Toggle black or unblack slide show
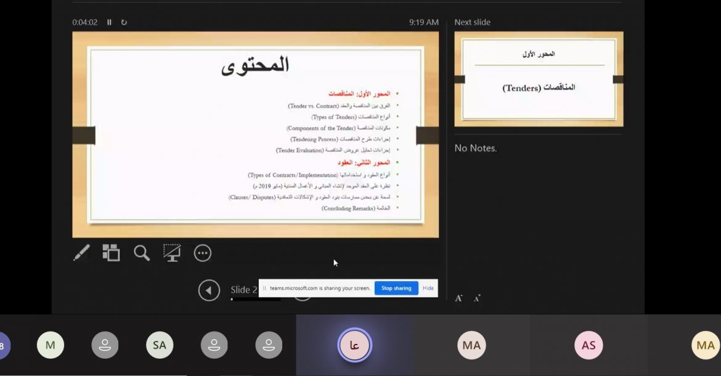 coord(172,253)
